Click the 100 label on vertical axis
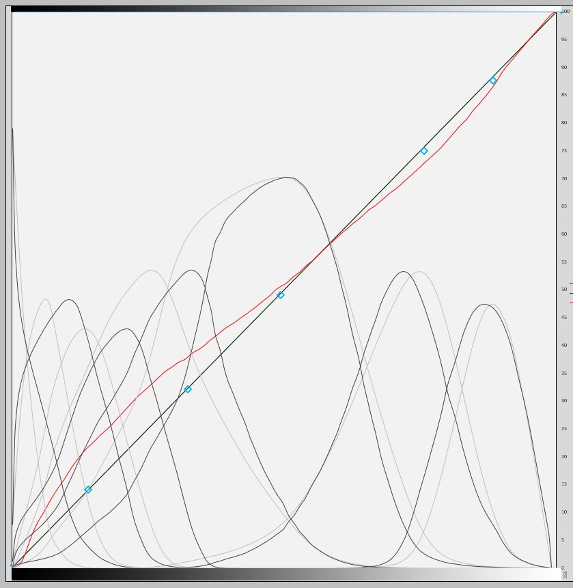573x588 pixels. coord(565,12)
